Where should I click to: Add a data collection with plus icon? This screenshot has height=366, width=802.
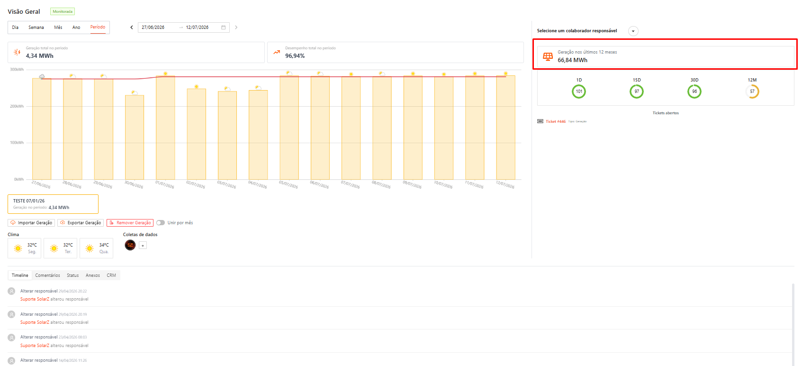tap(143, 246)
